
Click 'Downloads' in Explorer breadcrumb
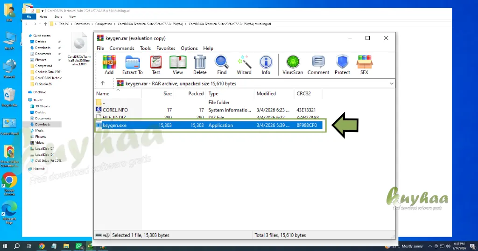[82, 24]
